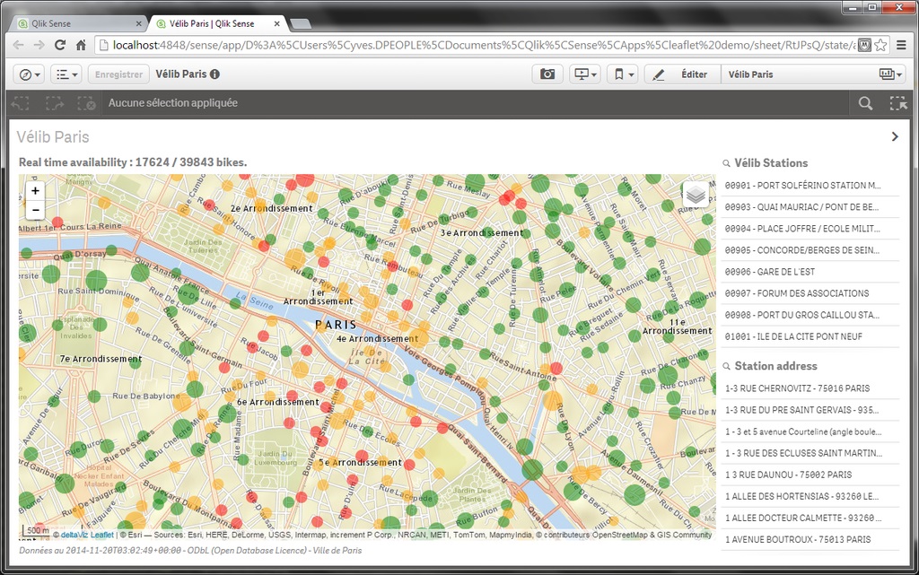Open the deltaViz link in map attribution

pyautogui.click(x=74, y=535)
